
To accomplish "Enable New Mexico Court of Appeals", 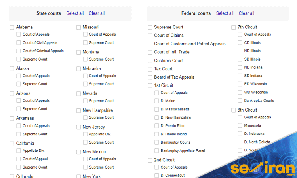I will pyautogui.click(x=85, y=159).
